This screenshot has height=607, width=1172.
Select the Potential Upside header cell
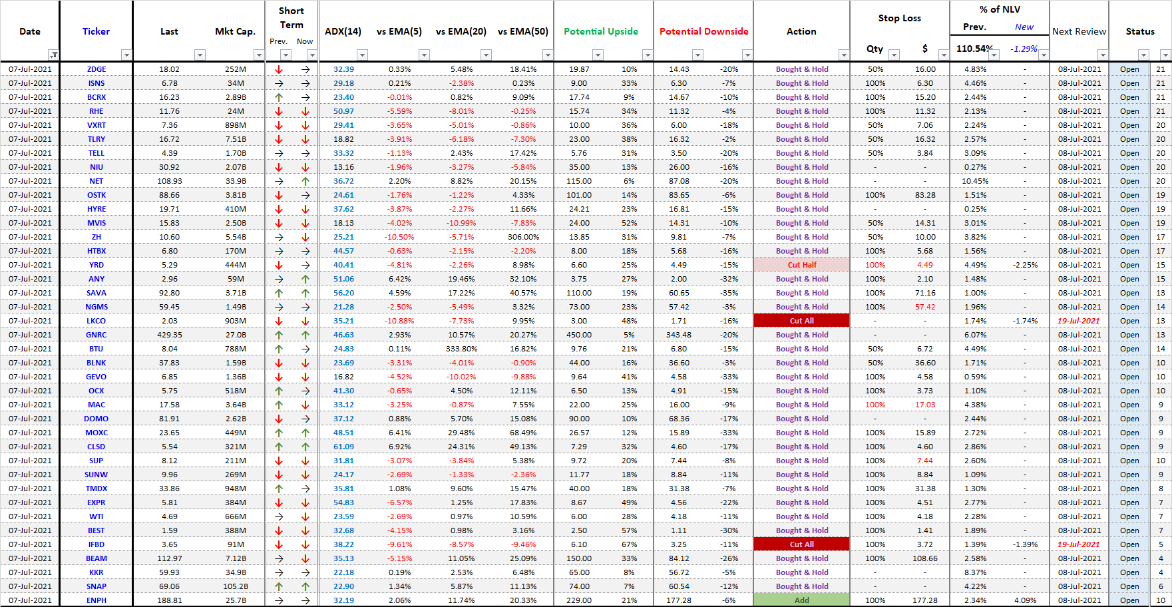[600, 31]
